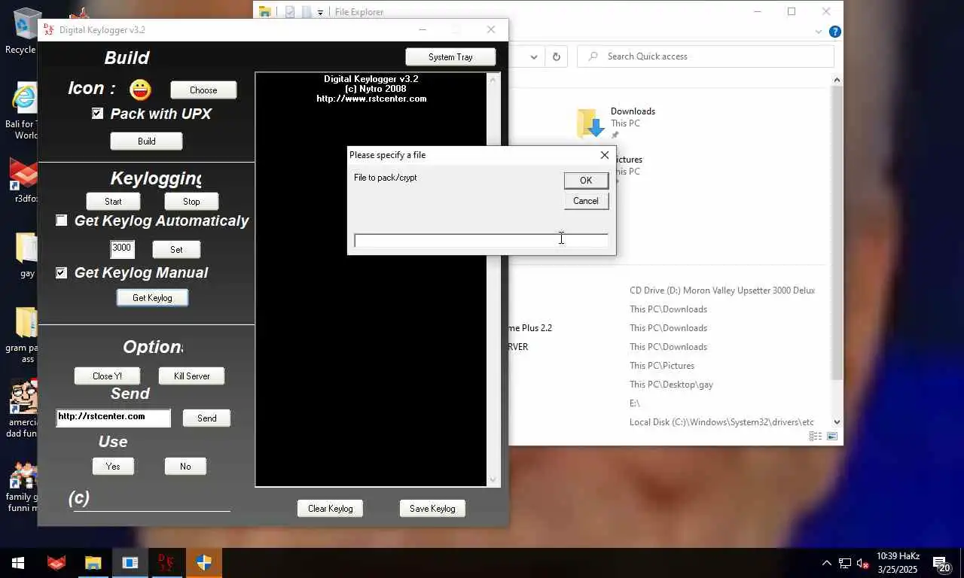Click the Digital Keylogger title bar icon

pos(49,29)
